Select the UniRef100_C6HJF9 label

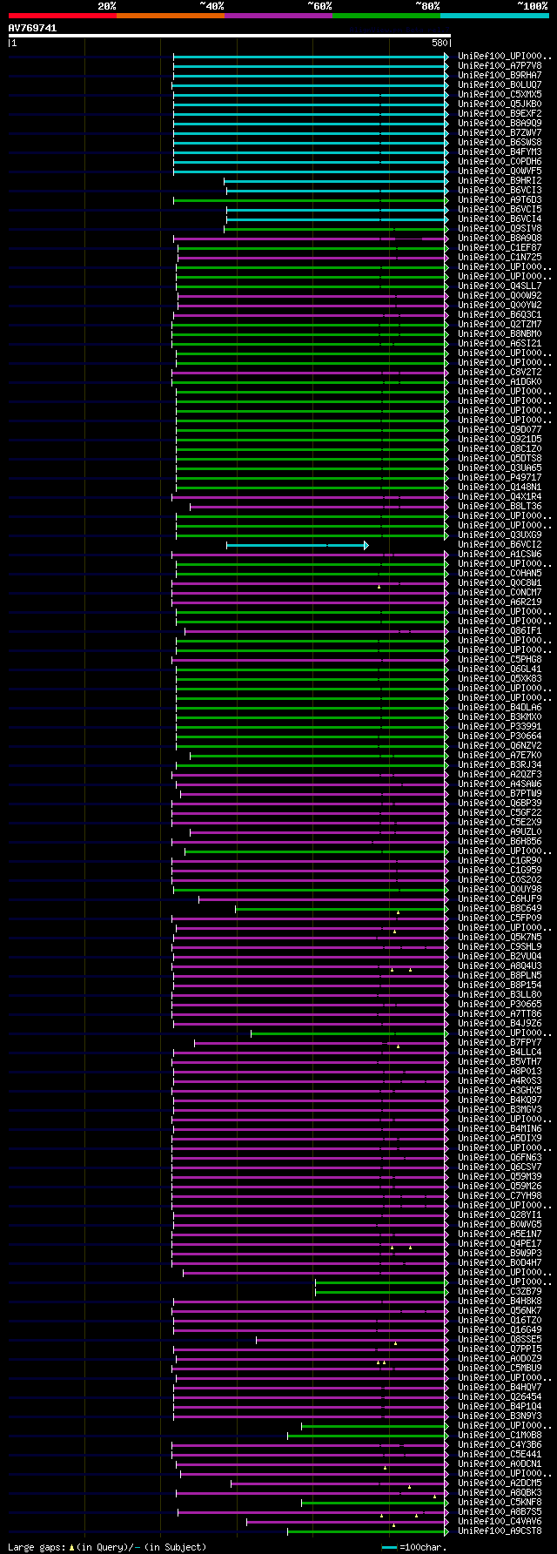pyautogui.click(x=500, y=898)
